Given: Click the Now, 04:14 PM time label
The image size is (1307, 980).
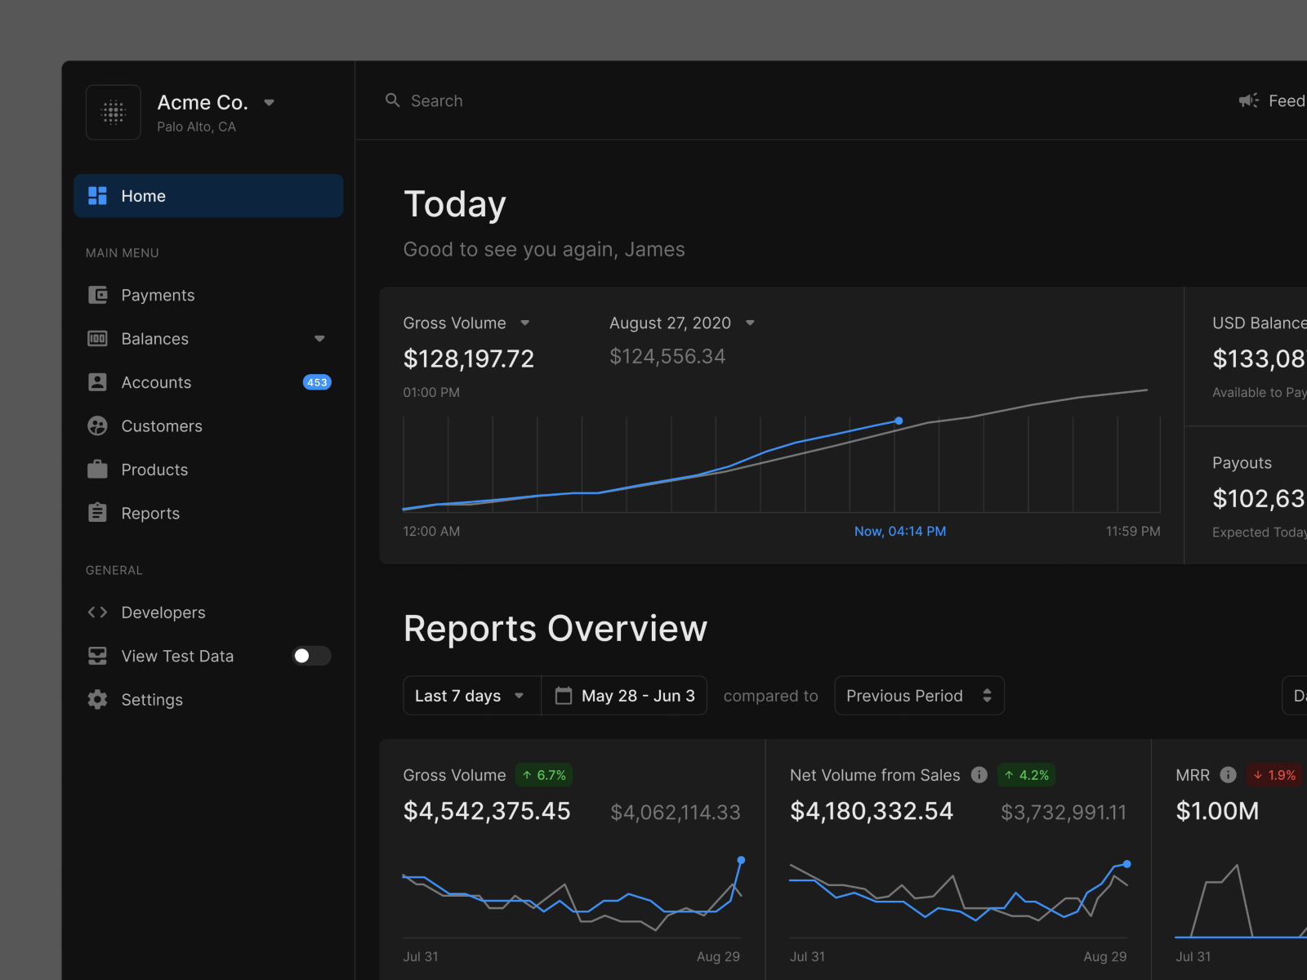Looking at the screenshot, I should coord(899,531).
